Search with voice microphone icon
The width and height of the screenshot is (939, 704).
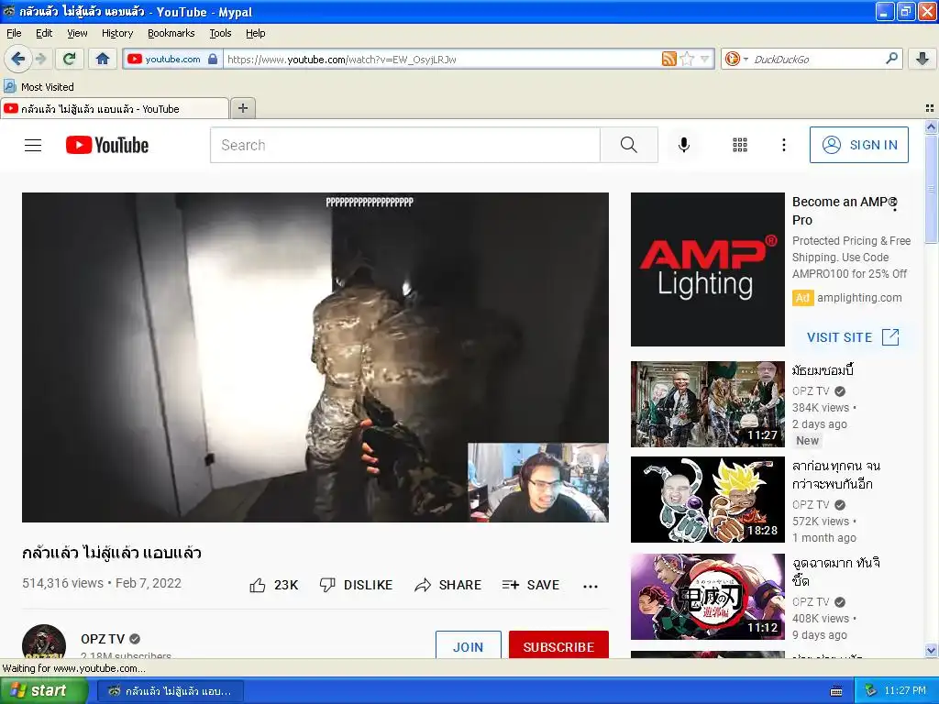coord(684,145)
